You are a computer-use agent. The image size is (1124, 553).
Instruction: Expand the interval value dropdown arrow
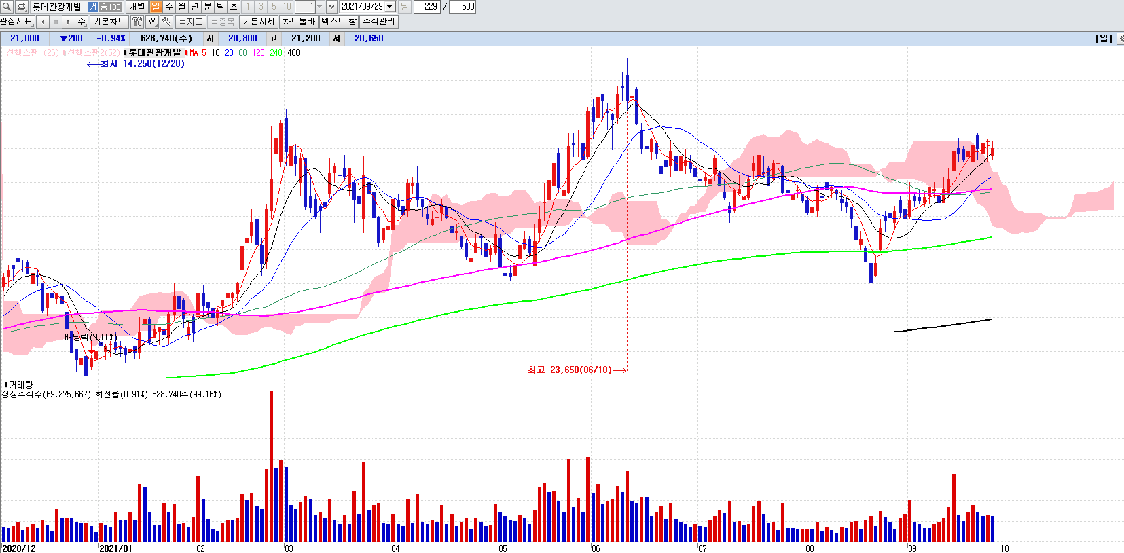pyautogui.click(x=319, y=7)
